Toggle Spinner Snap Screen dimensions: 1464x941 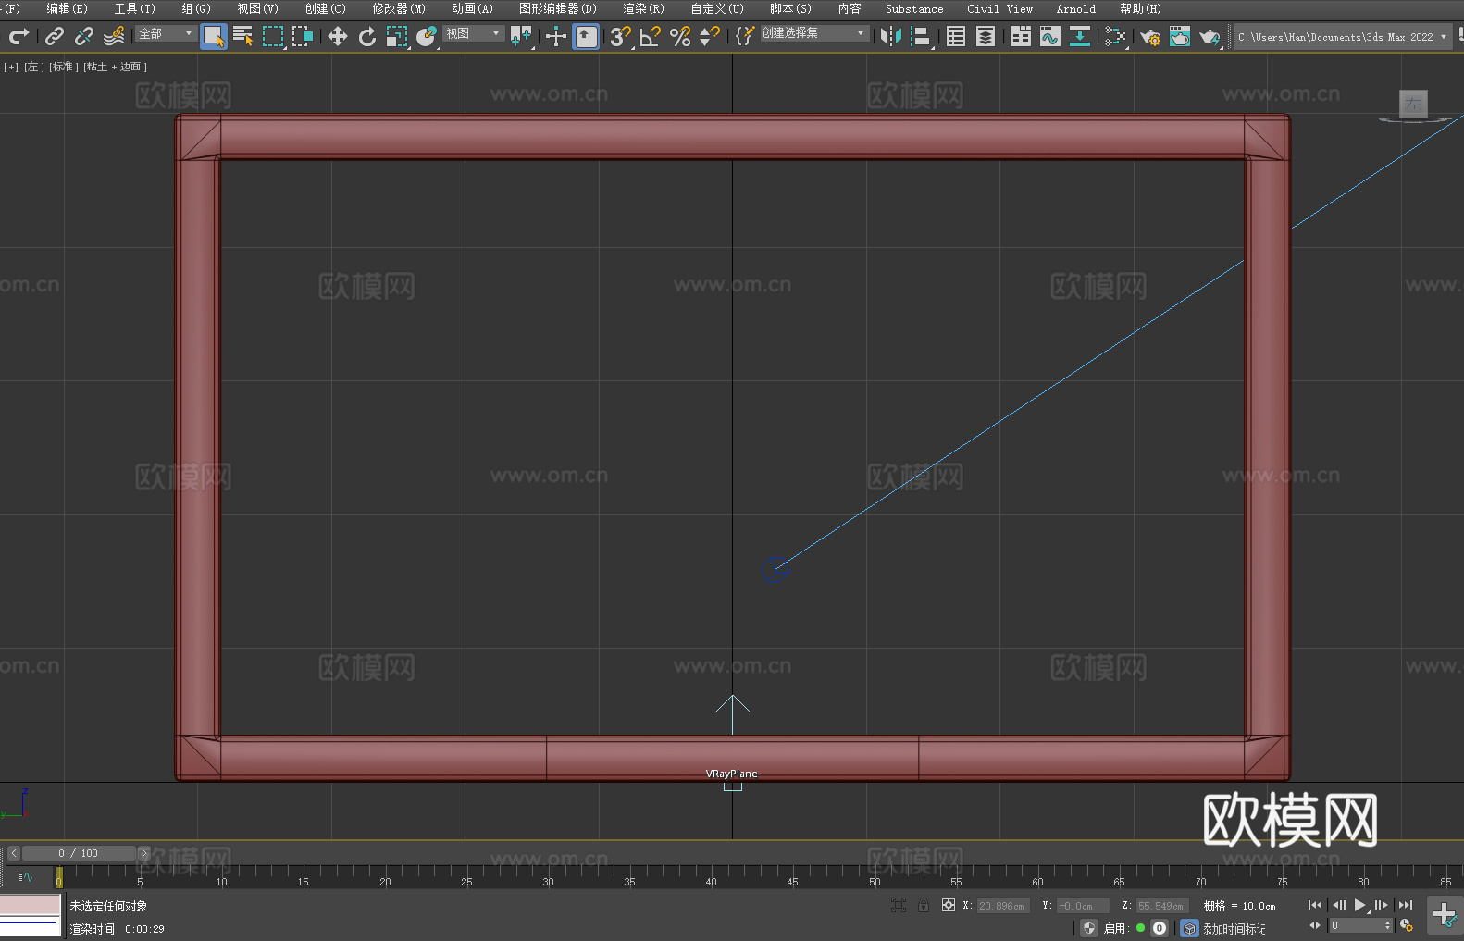click(710, 36)
